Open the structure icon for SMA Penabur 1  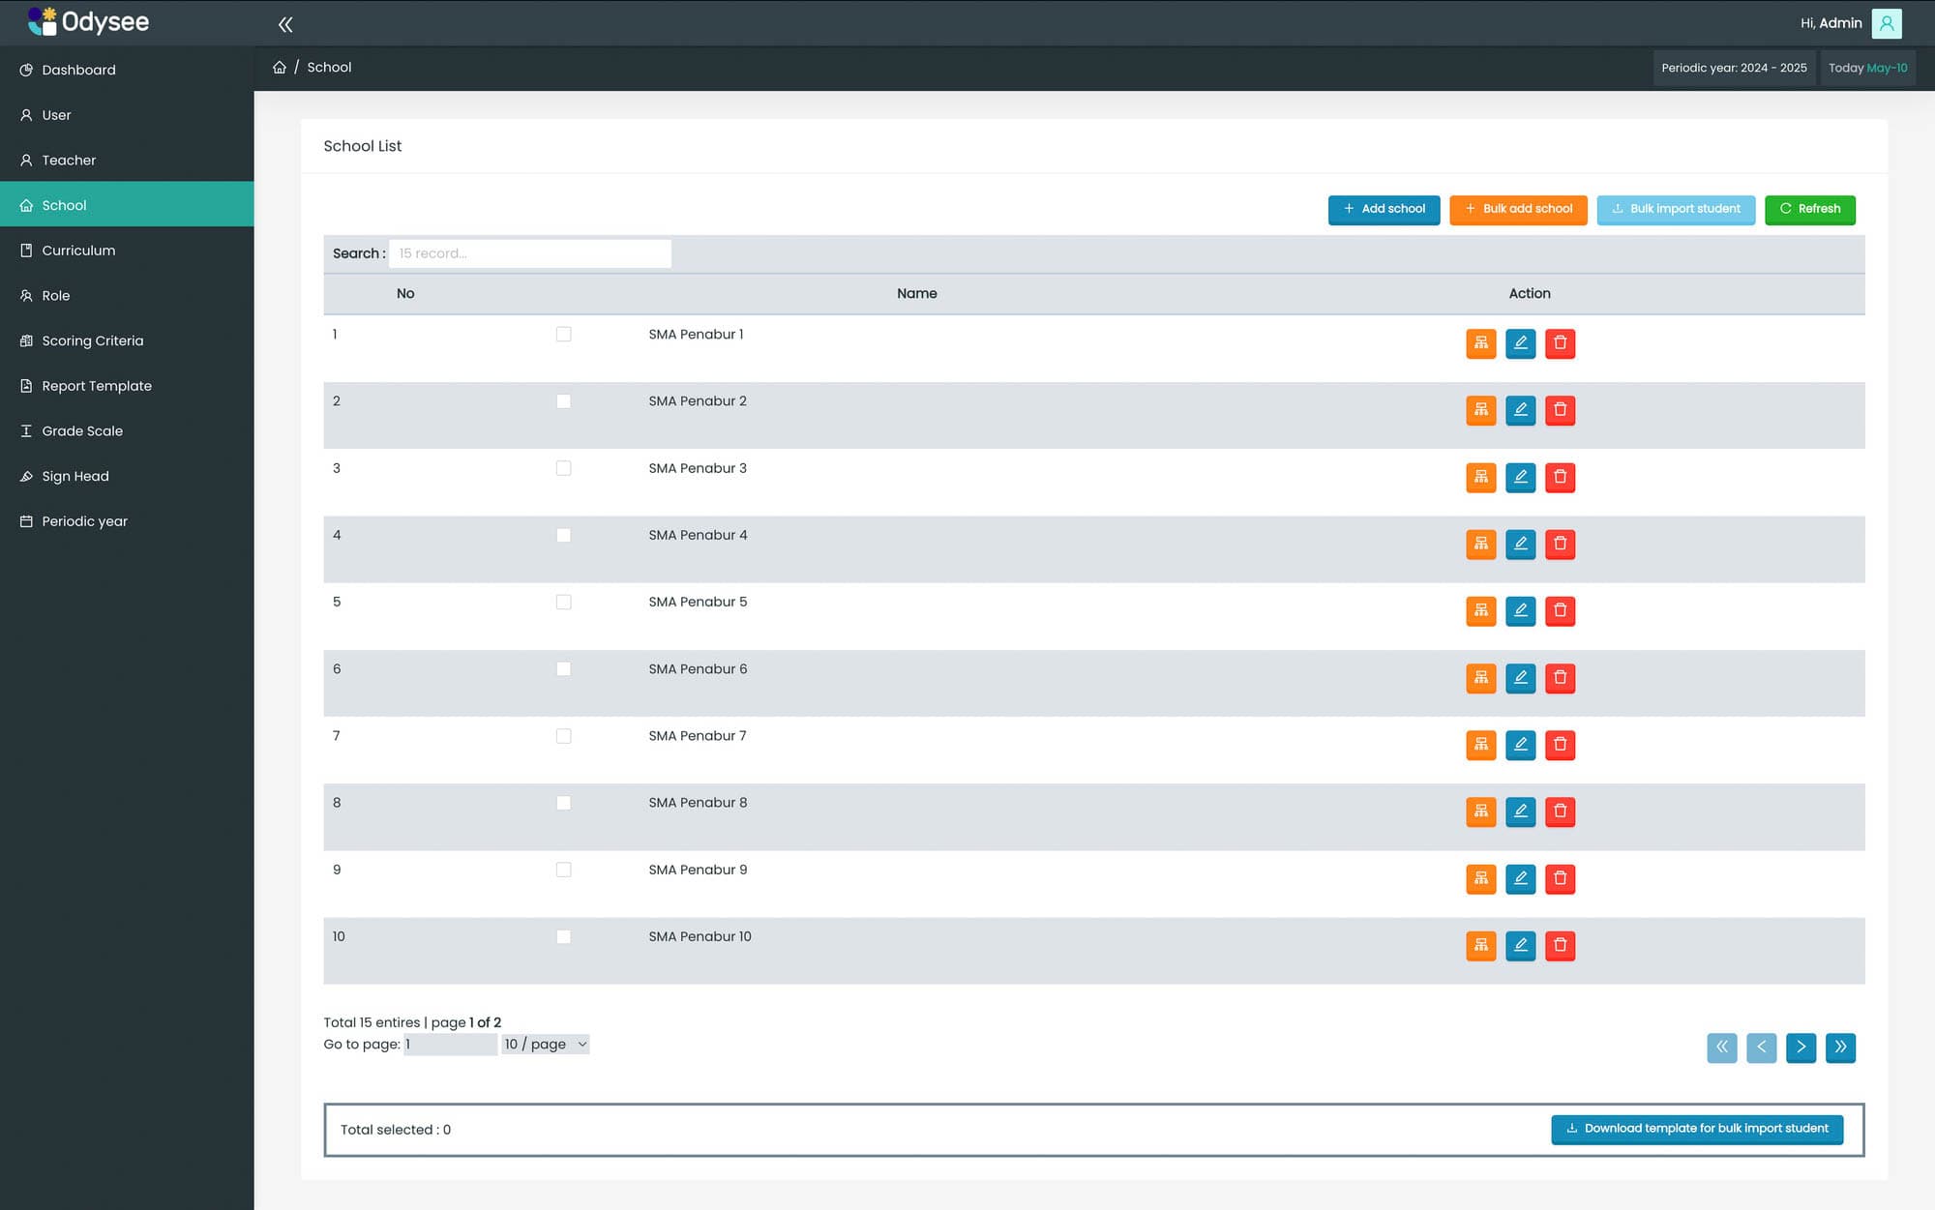(1481, 343)
